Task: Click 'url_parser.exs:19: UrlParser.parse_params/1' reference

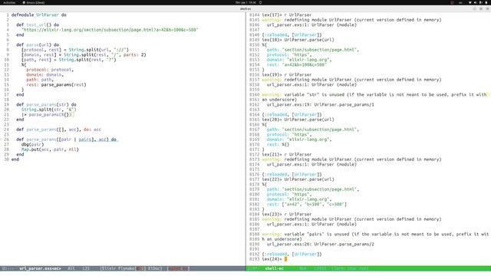Action: 321,104
